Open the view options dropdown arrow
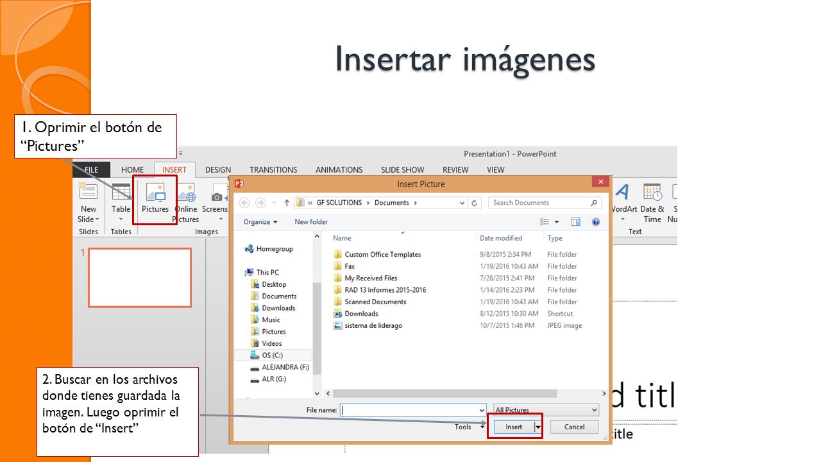The image size is (821, 462). coord(557,222)
